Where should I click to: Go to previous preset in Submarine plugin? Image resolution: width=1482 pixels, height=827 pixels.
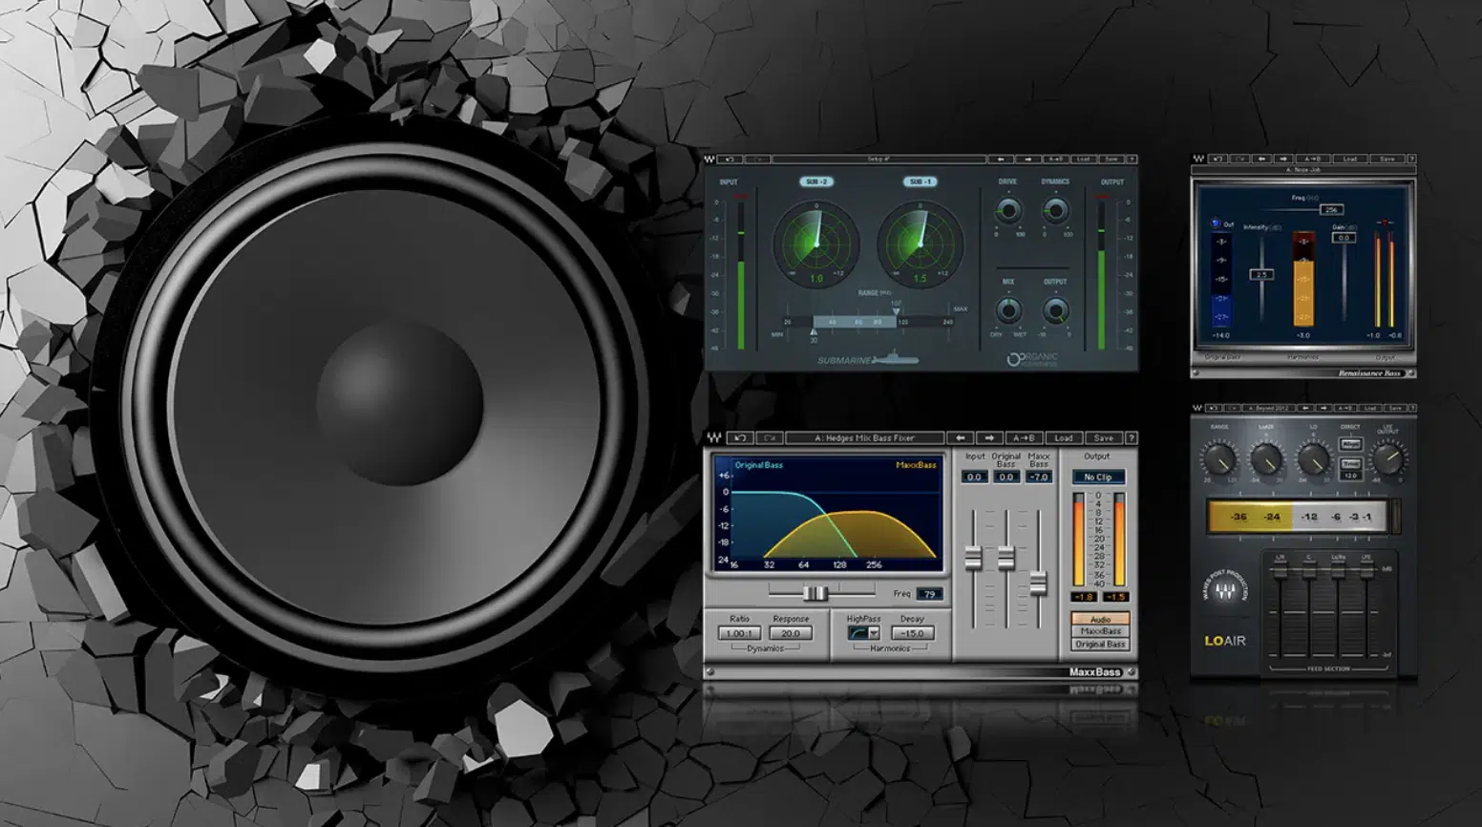[1001, 159]
